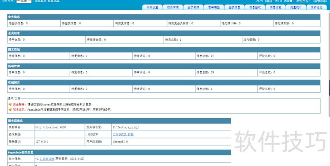Image resolution: width=330 pixels, height=166 pixels.
Task: Click the 安全警告 speaker icon
Action: (x=10, y=105)
